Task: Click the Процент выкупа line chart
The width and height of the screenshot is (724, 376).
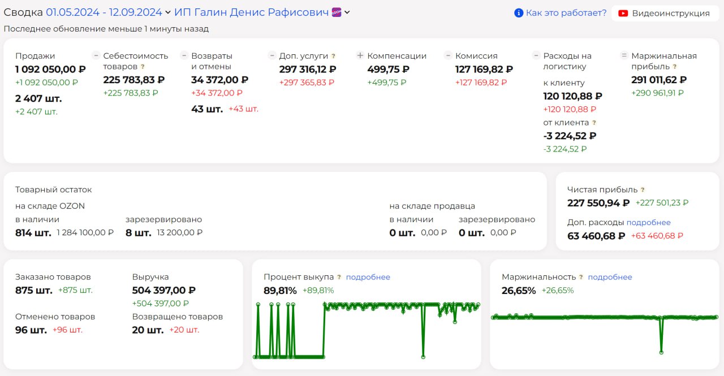Action: pyautogui.click(x=367, y=331)
